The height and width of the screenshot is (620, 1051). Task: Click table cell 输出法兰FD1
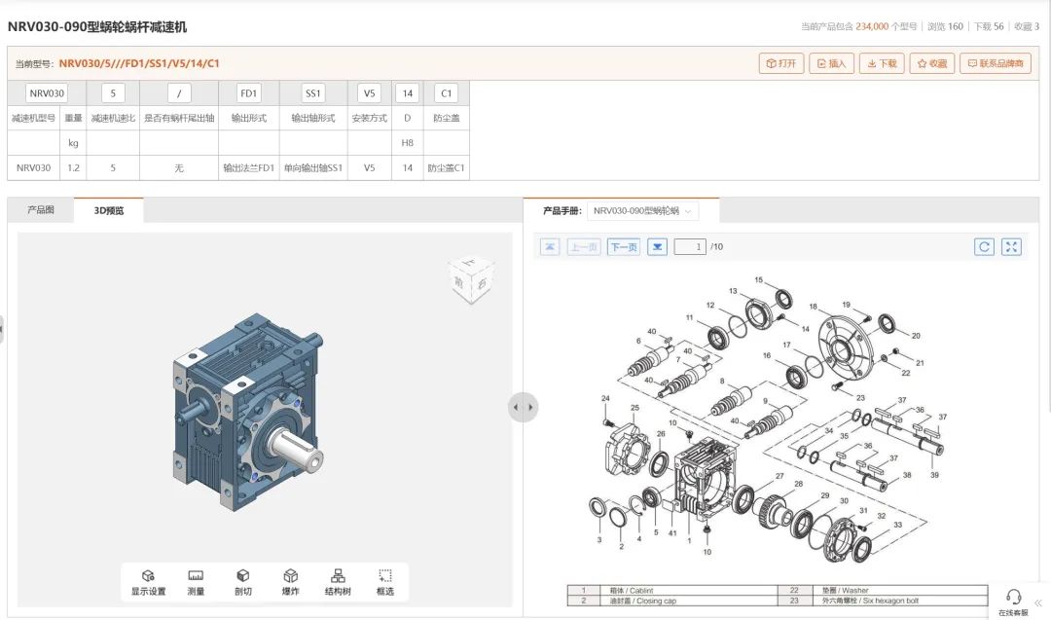pos(249,167)
